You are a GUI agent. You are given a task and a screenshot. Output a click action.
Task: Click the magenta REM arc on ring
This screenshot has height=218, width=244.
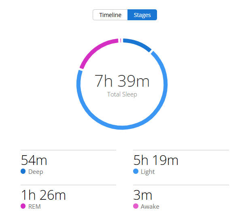pyautogui.click(x=95, y=50)
